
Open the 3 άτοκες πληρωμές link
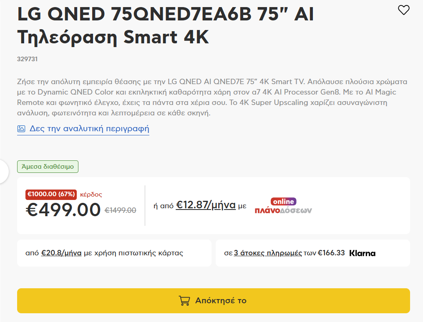[268, 253]
